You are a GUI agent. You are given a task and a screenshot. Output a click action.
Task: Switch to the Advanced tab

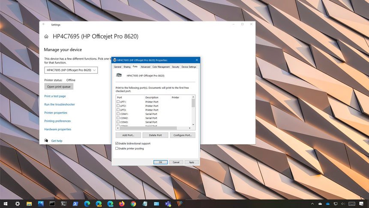tap(145, 67)
